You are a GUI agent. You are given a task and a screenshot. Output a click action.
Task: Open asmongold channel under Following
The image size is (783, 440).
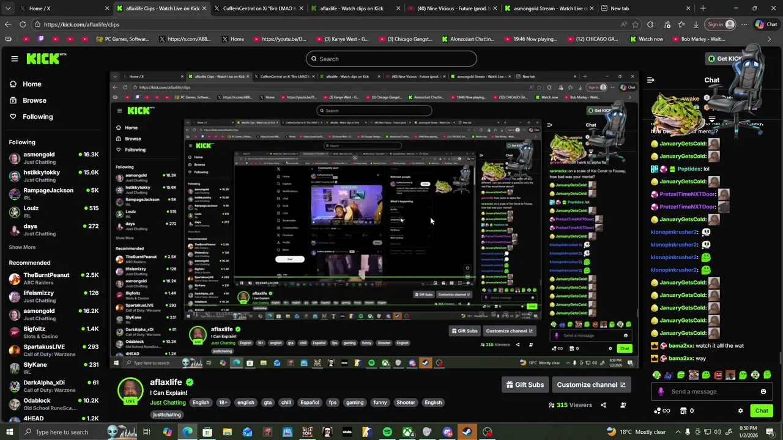[x=54, y=158]
